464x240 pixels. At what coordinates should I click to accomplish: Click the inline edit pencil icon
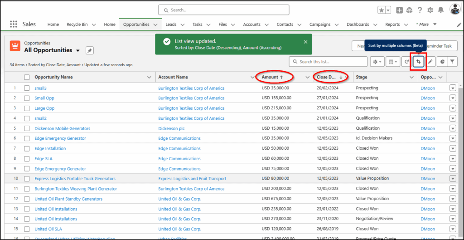pyautogui.click(x=430, y=62)
